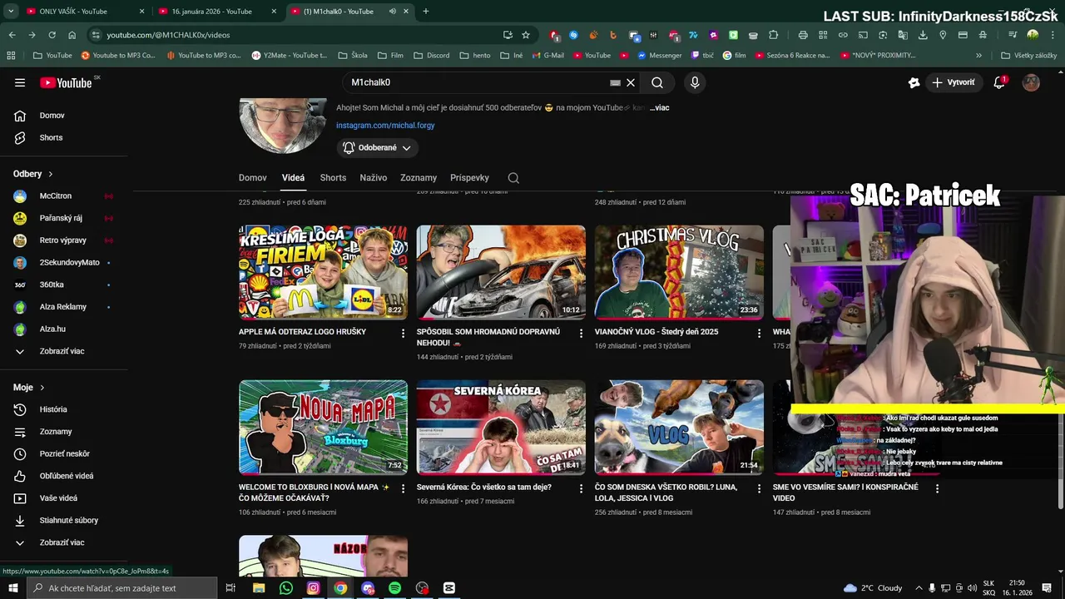Switch to Shorts channel tab
1065x599 pixels.
click(333, 178)
